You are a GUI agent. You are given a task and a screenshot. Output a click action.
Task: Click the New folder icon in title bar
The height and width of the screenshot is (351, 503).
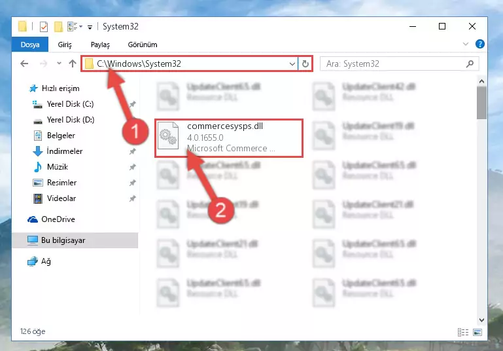pyautogui.click(x=58, y=27)
